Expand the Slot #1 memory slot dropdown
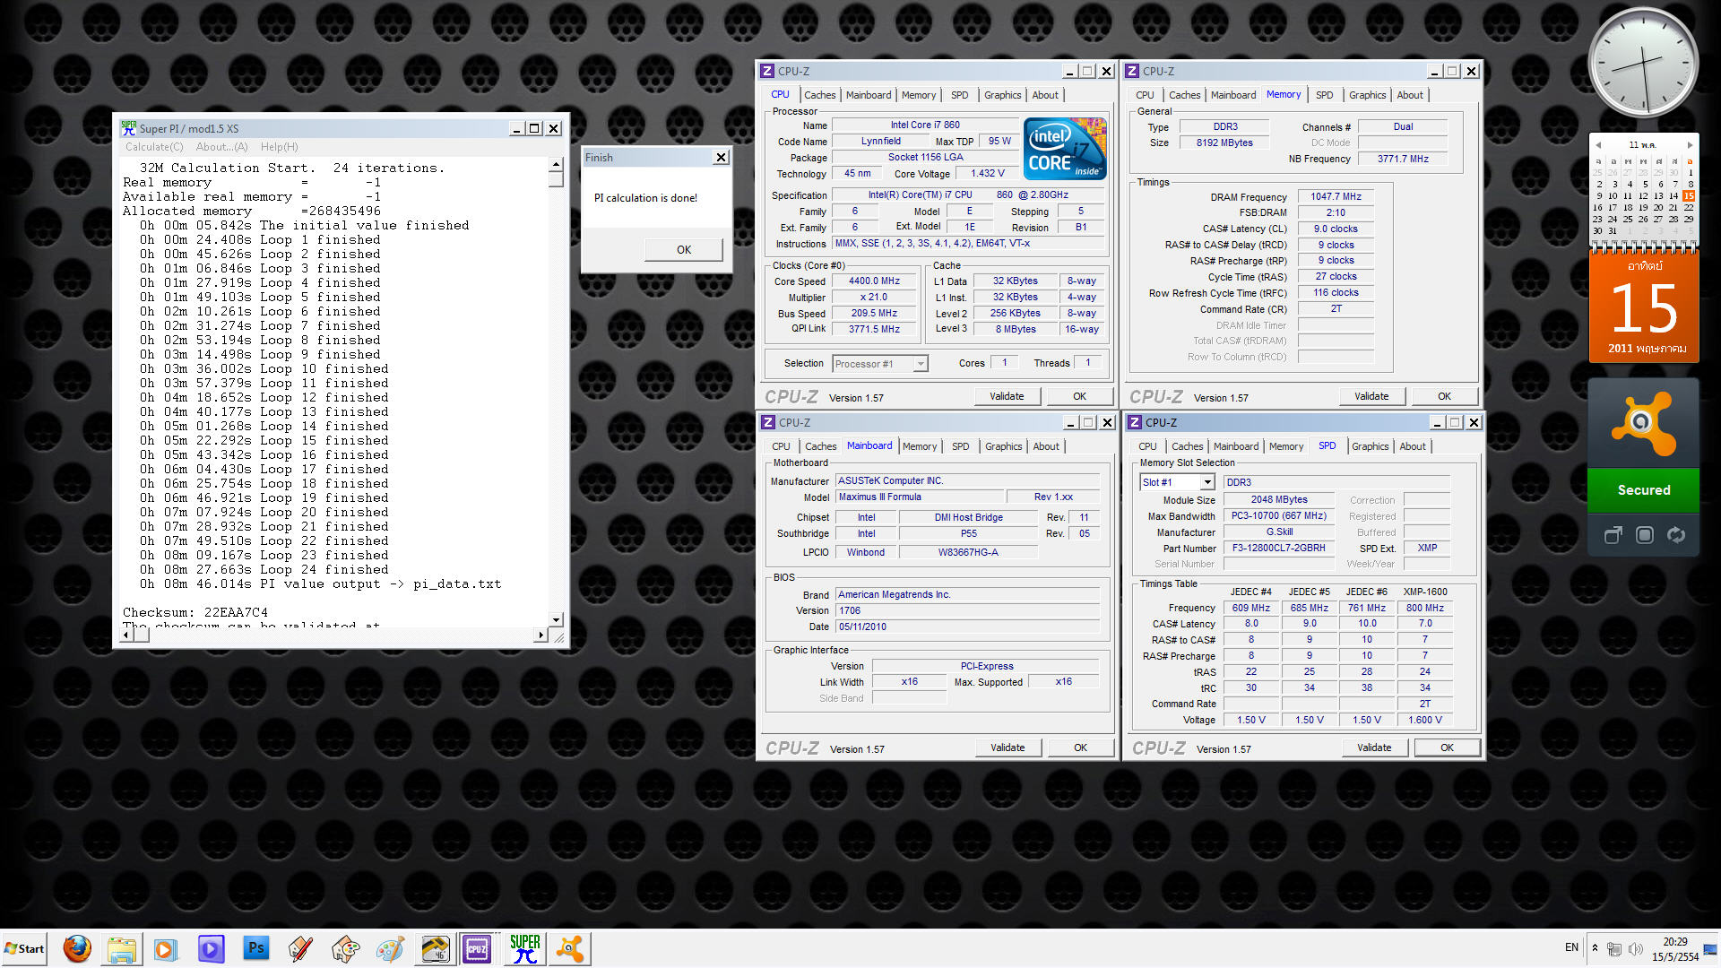Screen dimensions: 1721x968 [x=1206, y=483]
